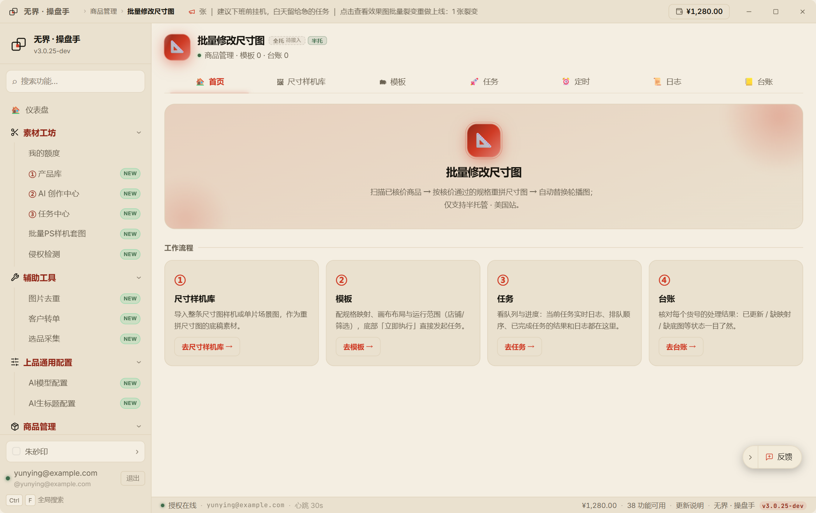Open the 台账 tab with notebook icon

pyautogui.click(x=758, y=82)
